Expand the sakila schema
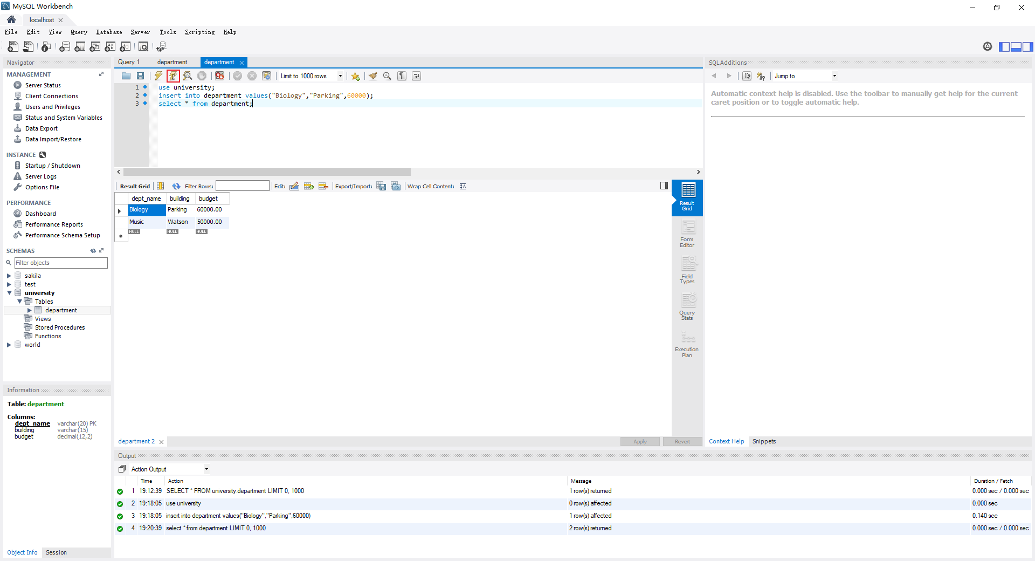1035x561 pixels. tap(9, 276)
